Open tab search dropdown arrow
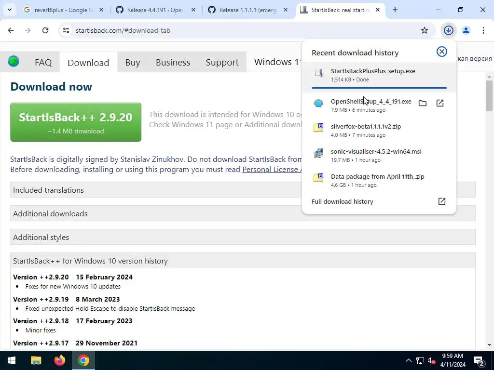The width and height of the screenshot is (494, 370). tap(10, 10)
